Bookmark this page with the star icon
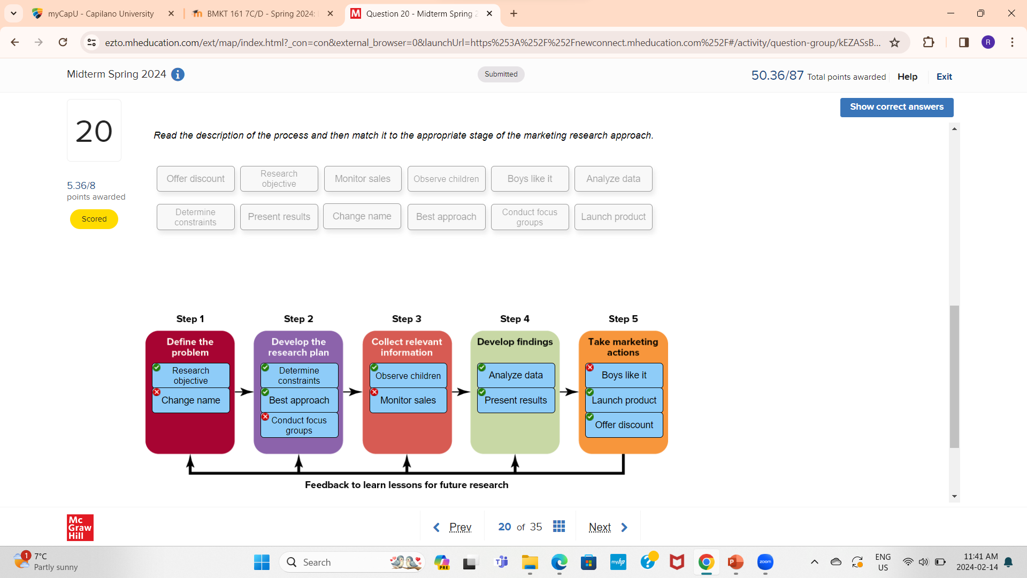Viewport: 1027px width, 578px height. tap(894, 43)
